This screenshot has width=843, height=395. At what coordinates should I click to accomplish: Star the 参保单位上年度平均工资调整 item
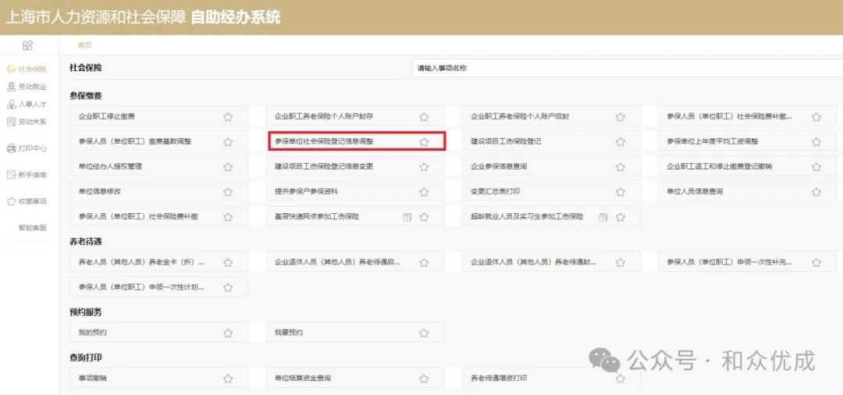point(816,142)
